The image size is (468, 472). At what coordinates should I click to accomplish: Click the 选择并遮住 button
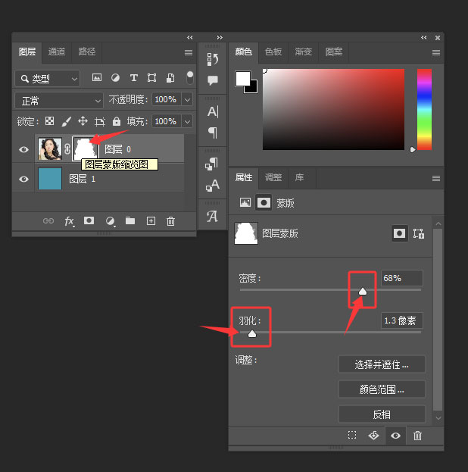click(382, 364)
